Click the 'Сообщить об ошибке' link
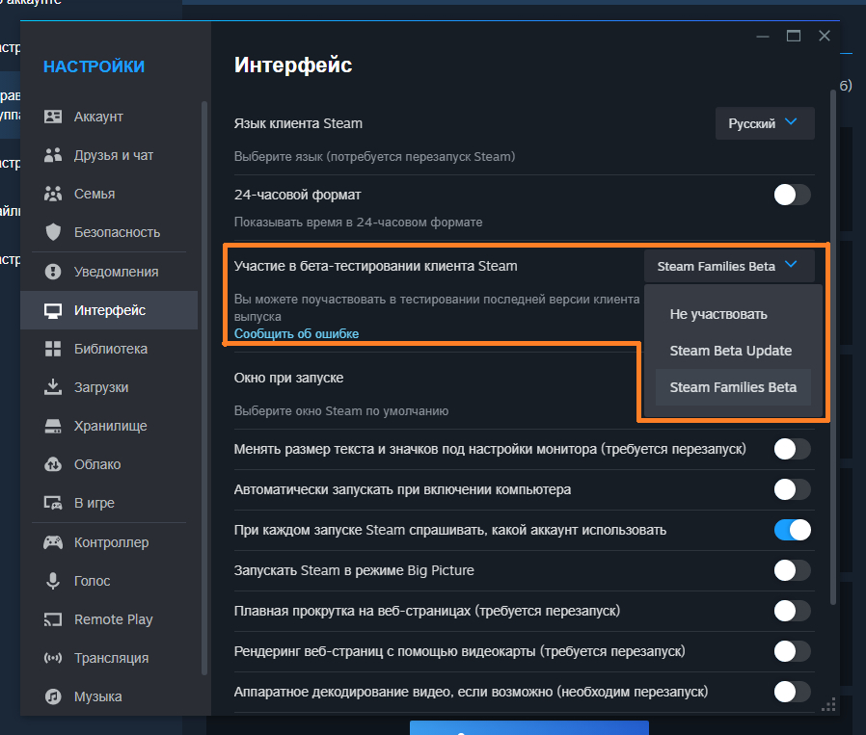The height and width of the screenshot is (735, 866). pos(296,333)
